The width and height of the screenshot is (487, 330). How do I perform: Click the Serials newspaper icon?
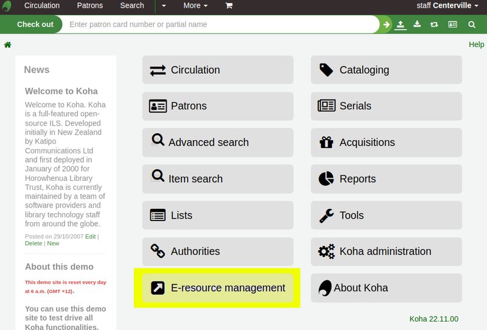[326, 106]
